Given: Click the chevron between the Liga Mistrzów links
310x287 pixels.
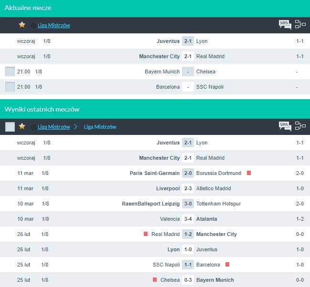Looking at the screenshot, I should [x=75, y=126].
